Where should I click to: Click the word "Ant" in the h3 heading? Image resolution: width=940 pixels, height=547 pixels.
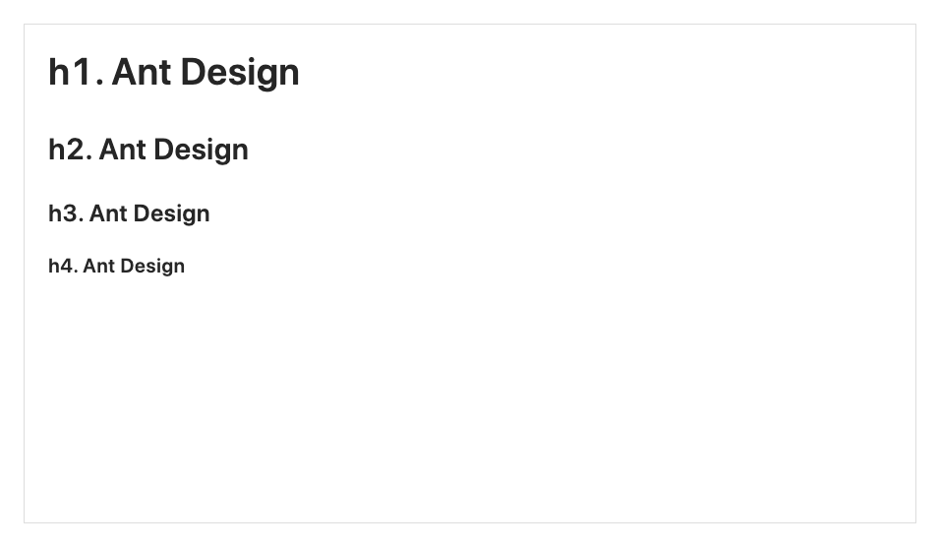pos(108,213)
